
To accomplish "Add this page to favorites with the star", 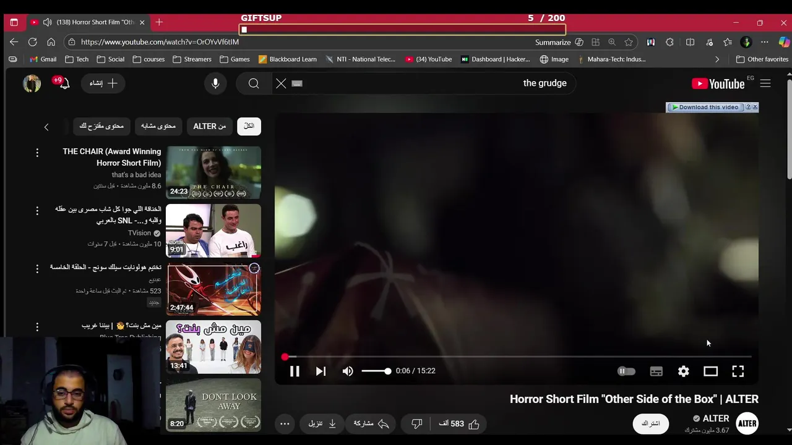I will point(629,42).
